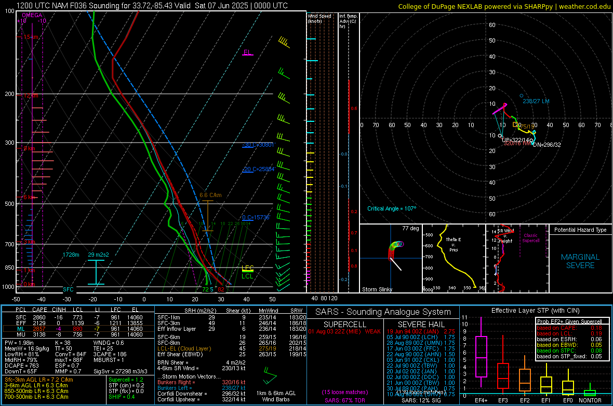Click the 700-500mb LR lapse rate line

(36, 397)
